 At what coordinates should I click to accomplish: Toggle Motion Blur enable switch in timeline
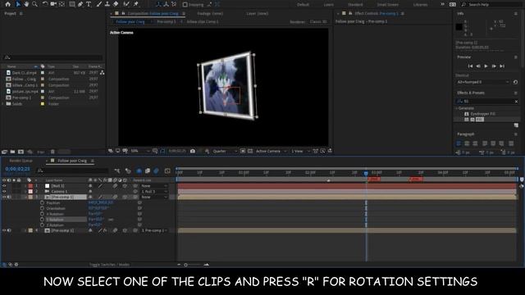(156, 171)
